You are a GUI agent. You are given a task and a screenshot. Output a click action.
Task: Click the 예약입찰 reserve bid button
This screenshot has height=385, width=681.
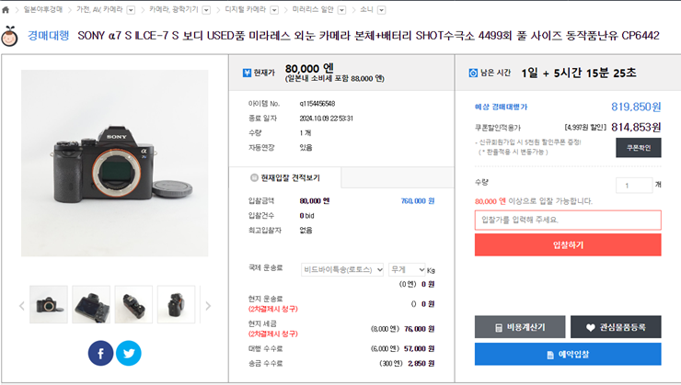click(568, 354)
